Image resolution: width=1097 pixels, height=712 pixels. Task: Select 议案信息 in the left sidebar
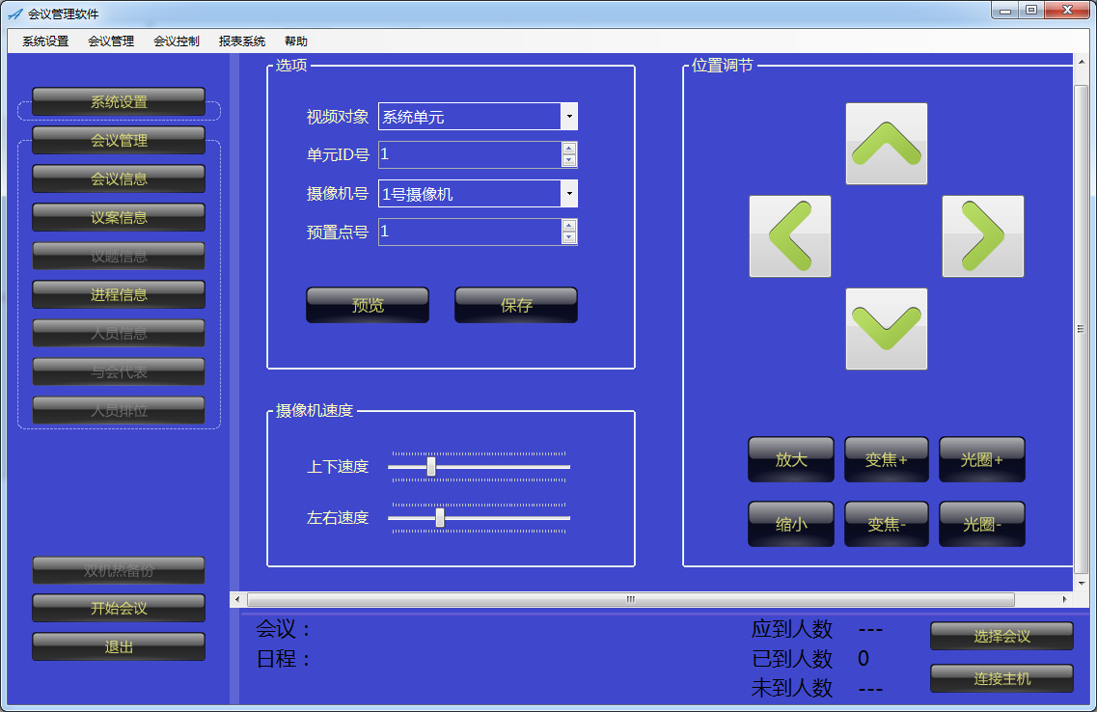point(119,217)
